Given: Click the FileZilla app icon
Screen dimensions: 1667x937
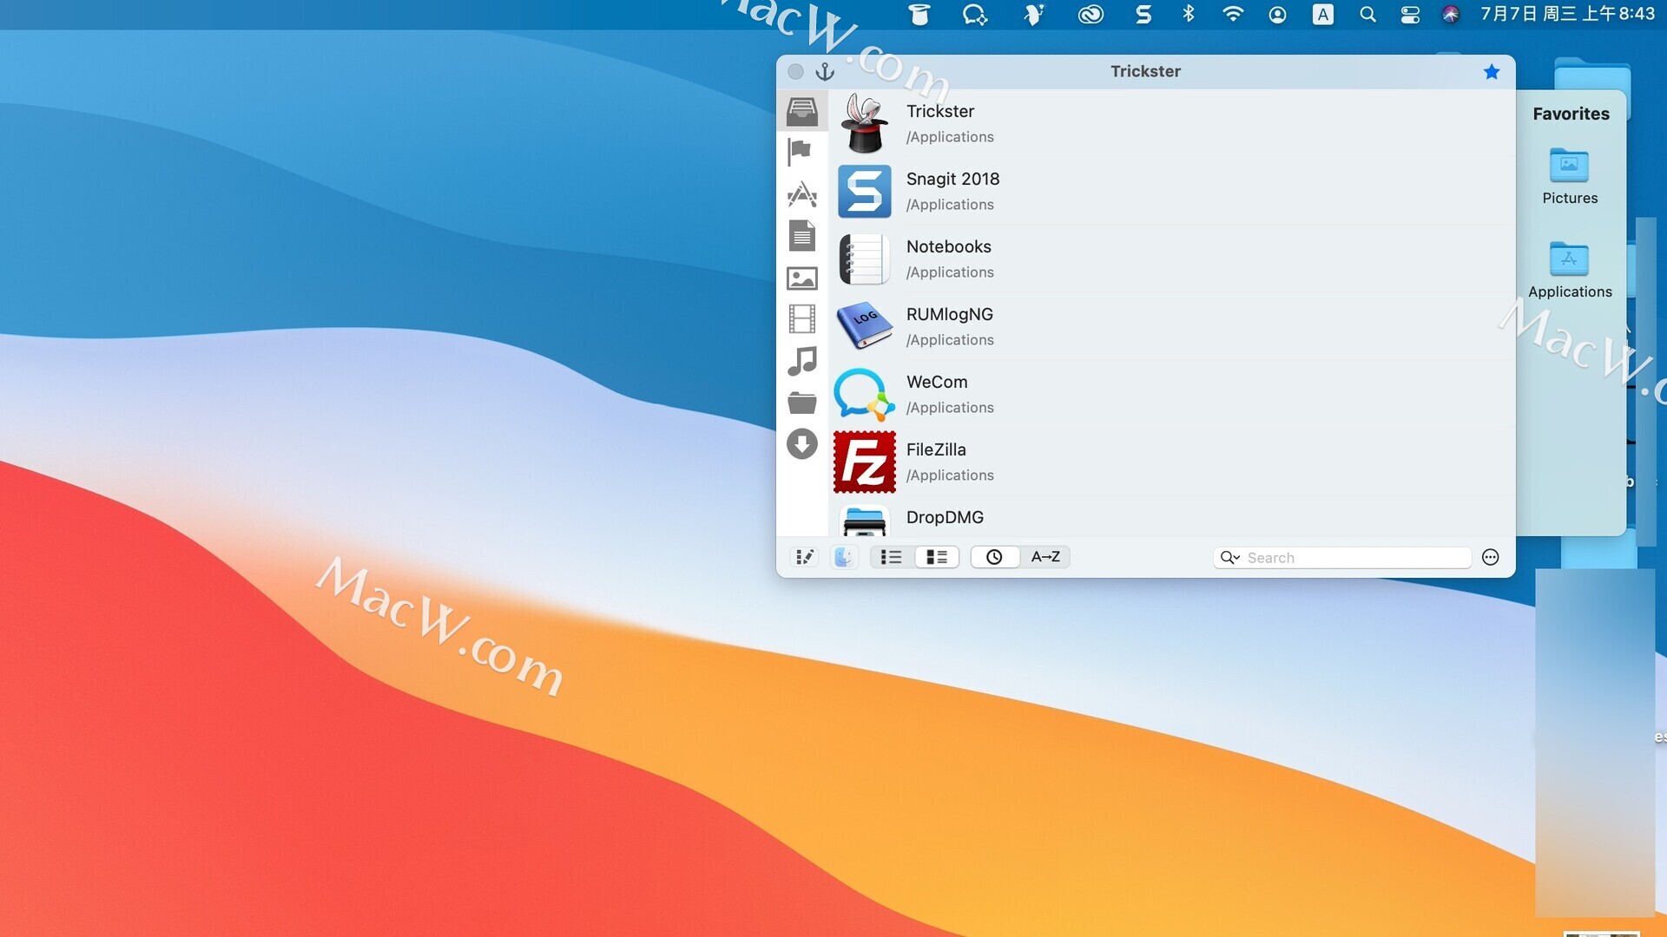Looking at the screenshot, I should [865, 462].
